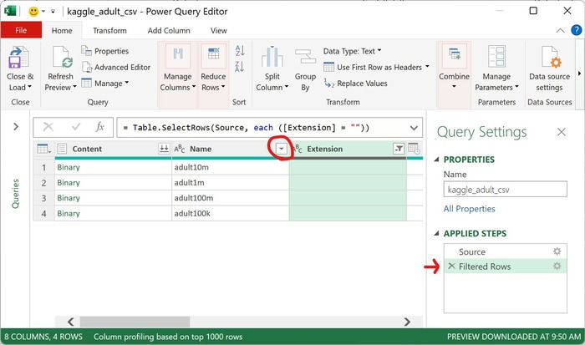585x345 pixels.
Task: Open the Data Type: Text dropdown
Action: pyautogui.click(x=353, y=51)
